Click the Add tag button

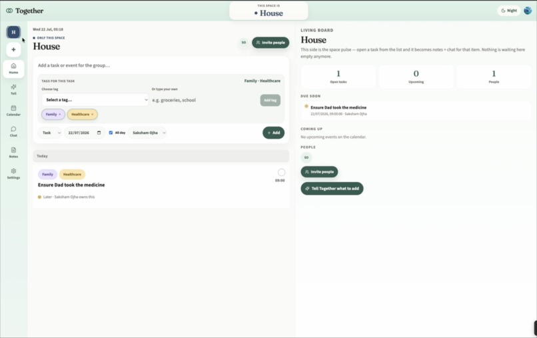click(x=270, y=100)
